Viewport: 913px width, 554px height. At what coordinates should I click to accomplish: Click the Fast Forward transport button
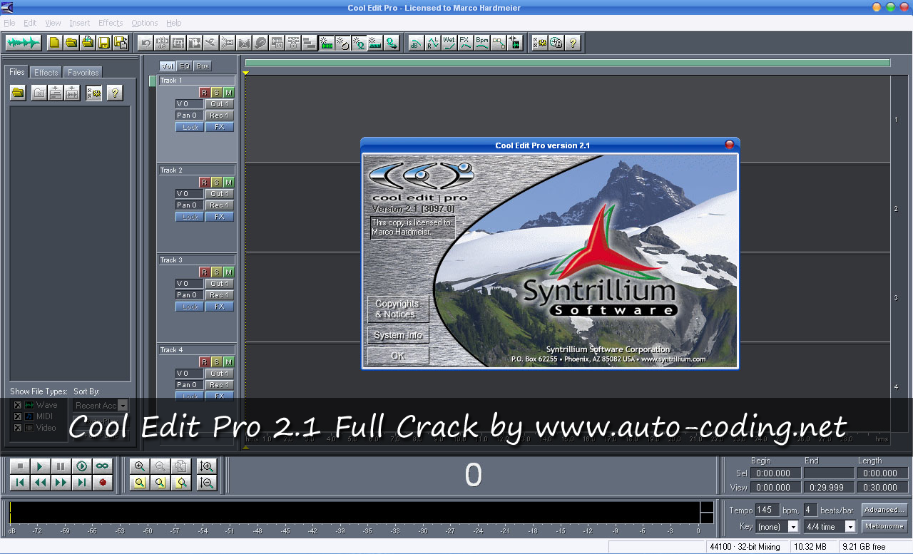point(61,483)
